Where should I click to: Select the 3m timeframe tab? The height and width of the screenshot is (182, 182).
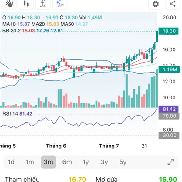click(49, 162)
